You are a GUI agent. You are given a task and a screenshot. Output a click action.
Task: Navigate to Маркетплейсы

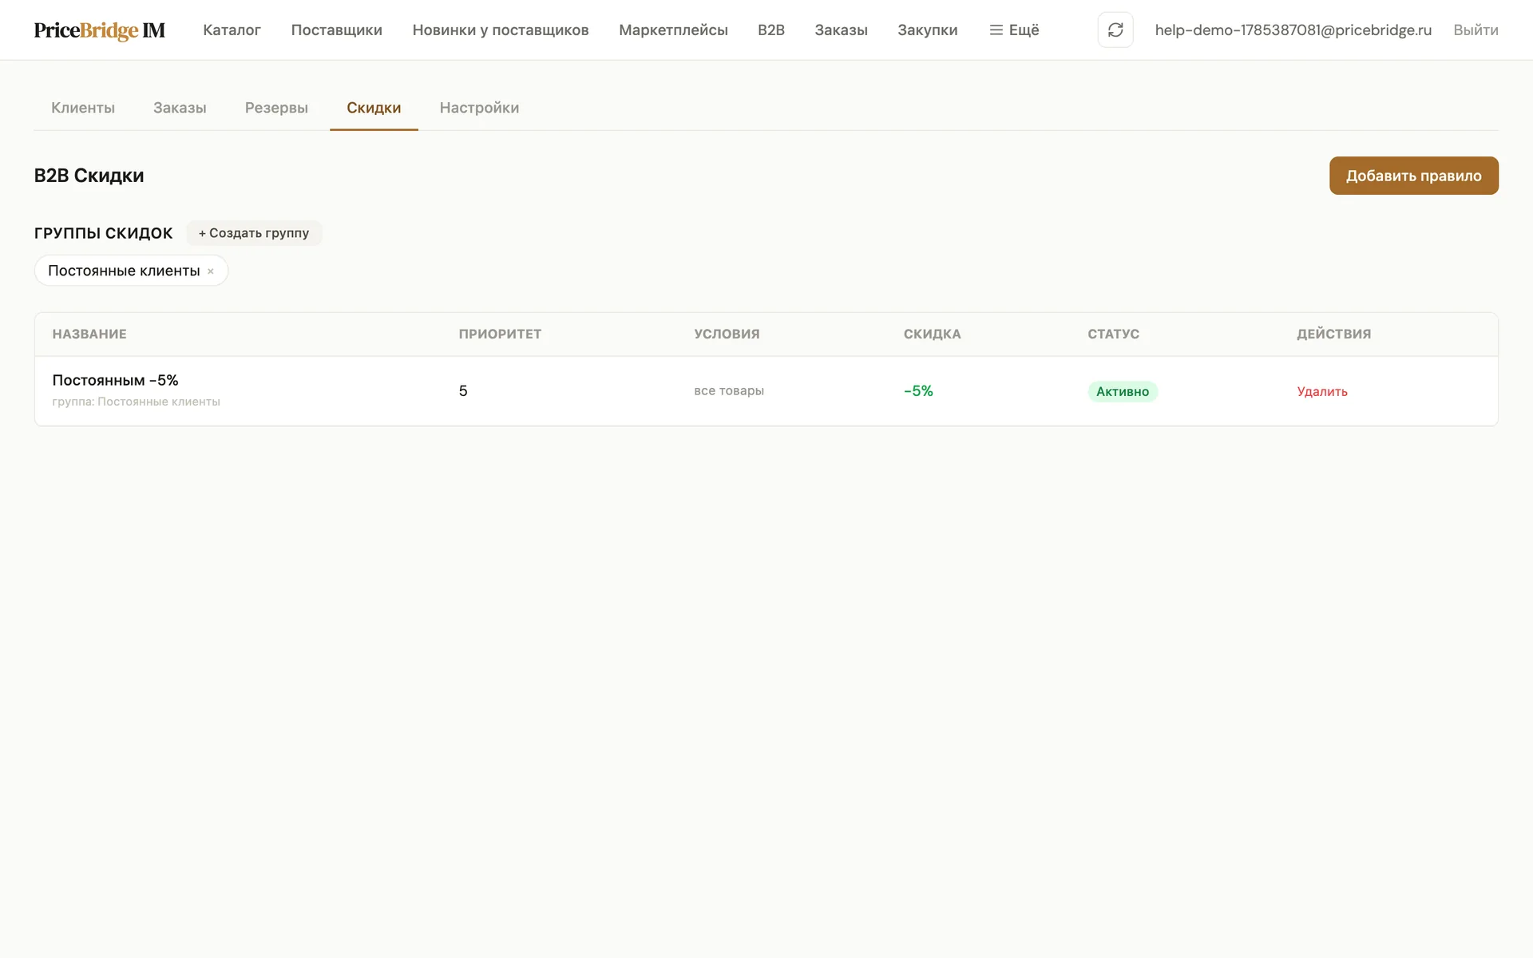[673, 30]
